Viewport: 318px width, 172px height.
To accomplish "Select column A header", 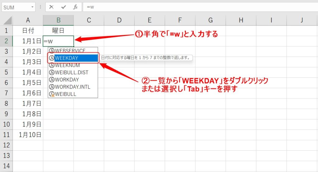I will [x=28, y=20].
